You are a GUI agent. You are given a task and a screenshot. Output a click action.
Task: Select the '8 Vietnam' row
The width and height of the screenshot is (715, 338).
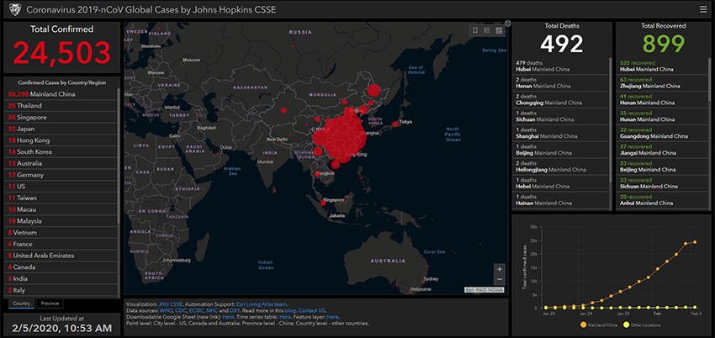tap(61, 233)
